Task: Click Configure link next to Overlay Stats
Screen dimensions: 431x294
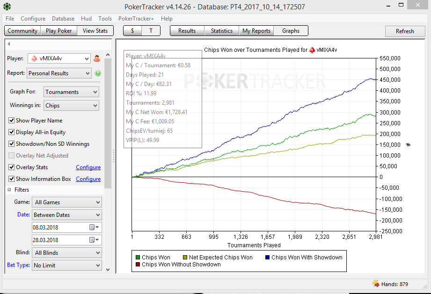Action: click(x=88, y=167)
